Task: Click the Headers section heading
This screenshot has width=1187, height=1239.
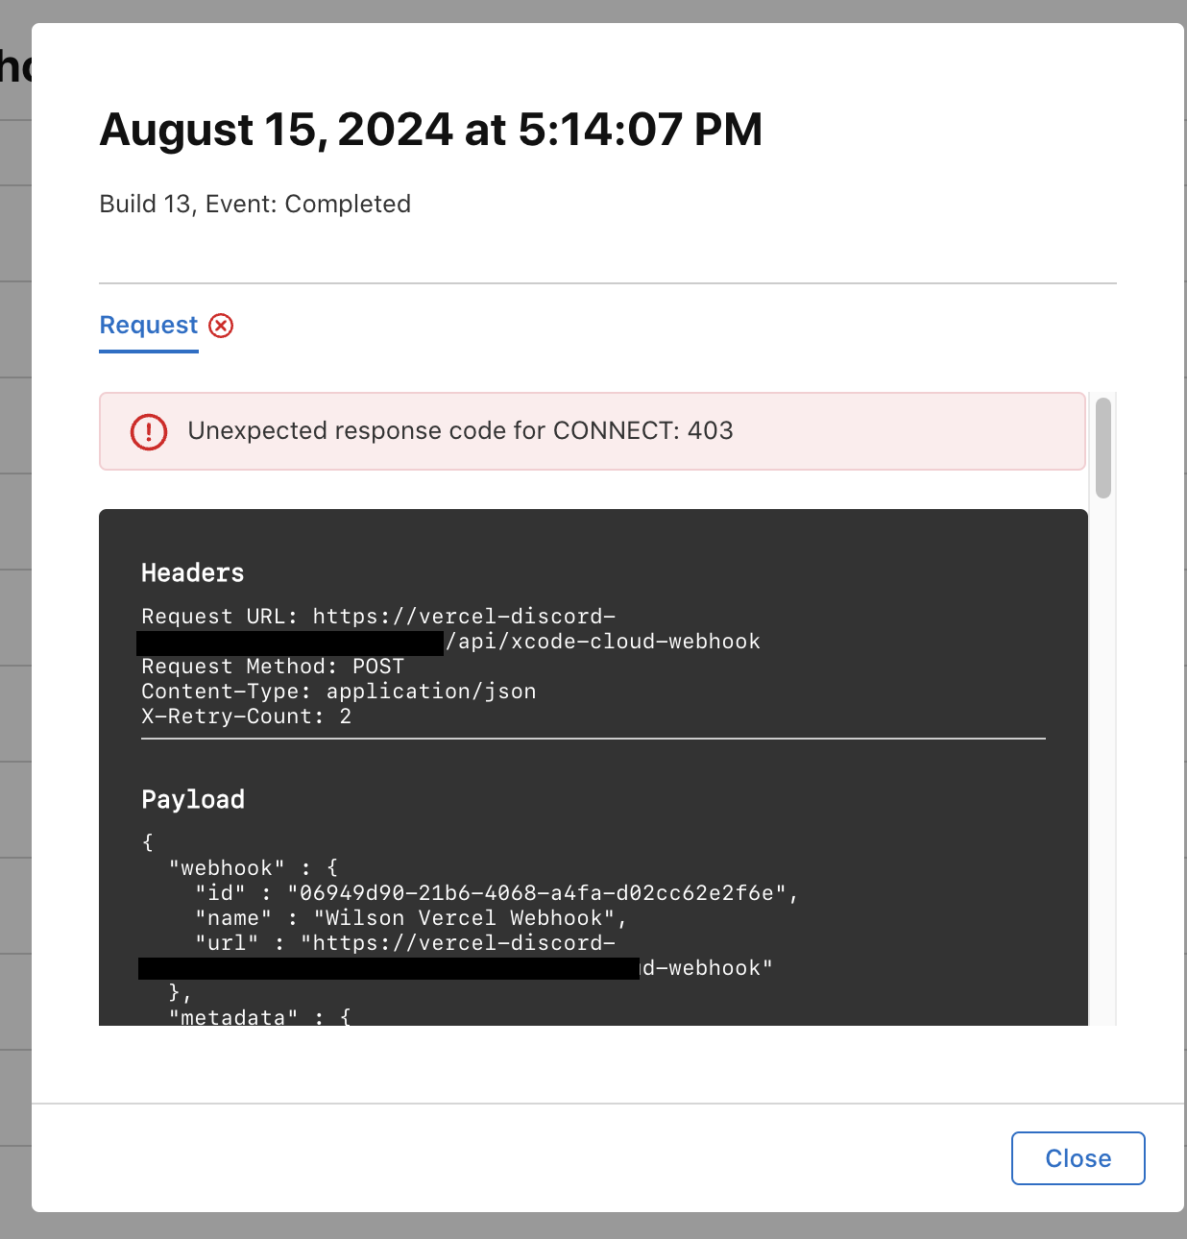Action: click(192, 573)
